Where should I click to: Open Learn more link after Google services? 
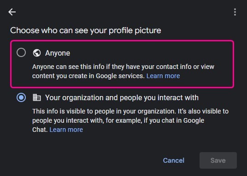click(163, 76)
